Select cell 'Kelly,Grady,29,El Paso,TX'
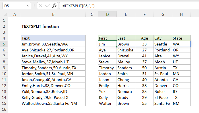 (x=53, y=97)
